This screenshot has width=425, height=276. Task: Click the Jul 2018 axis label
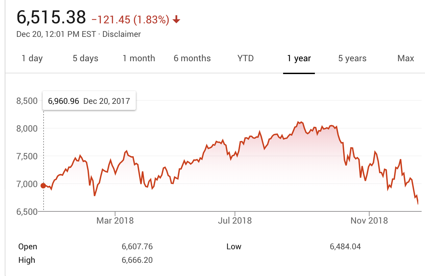click(x=235, y=221)
